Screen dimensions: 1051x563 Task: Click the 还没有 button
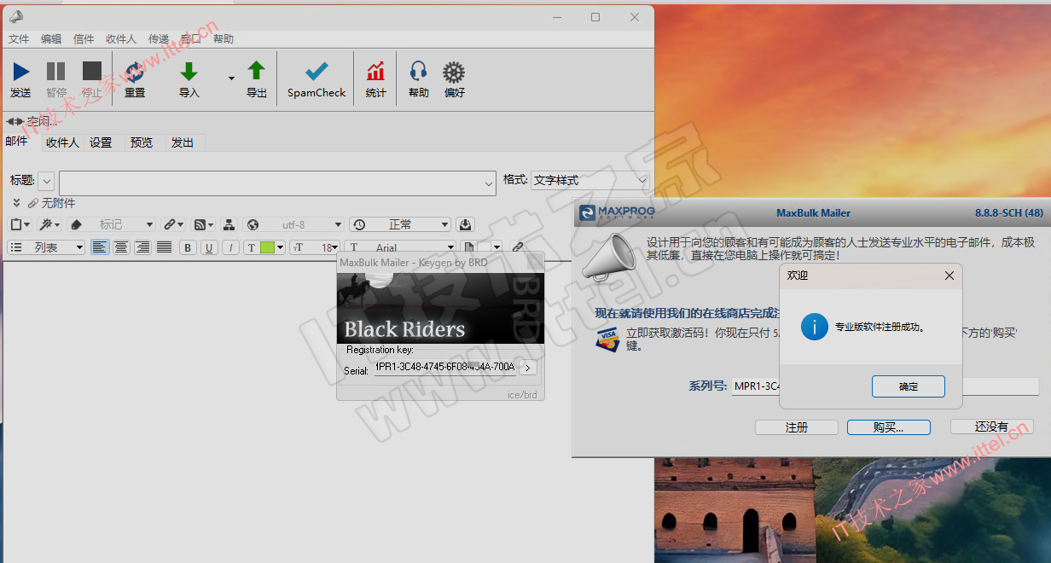(992, 427)
